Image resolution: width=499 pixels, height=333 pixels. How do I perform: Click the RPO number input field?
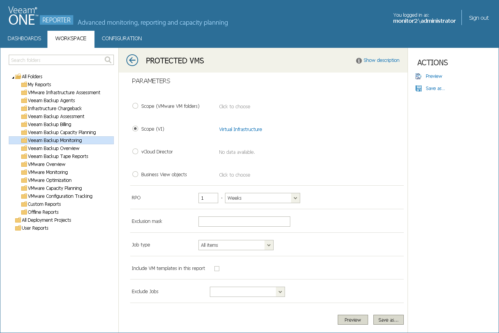pos(208,198)
